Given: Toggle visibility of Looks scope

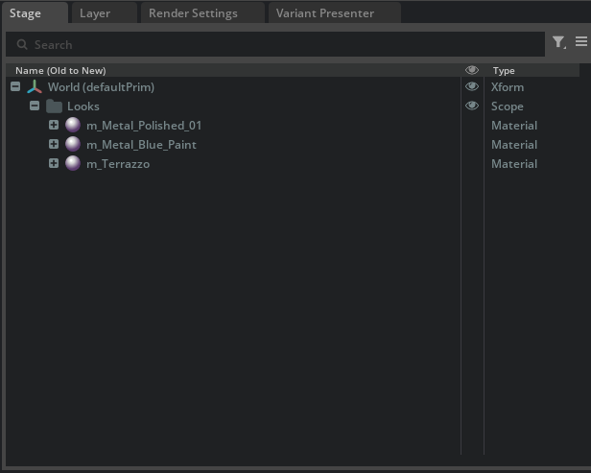Looking at the screenshot, I should click(x=472, y=106).
